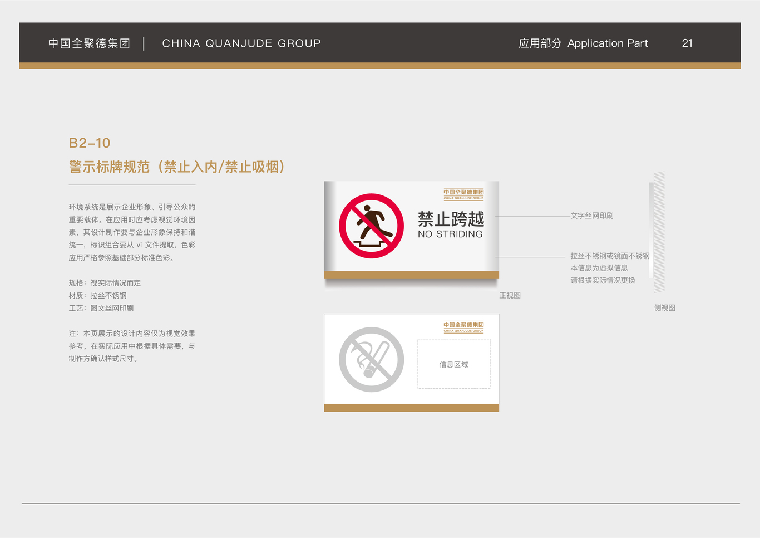Image resolution: width=760 pixels, height=538 pixels.
Task: Click the 文字丝网印刷 annotation label
Action: click(592, 216)
